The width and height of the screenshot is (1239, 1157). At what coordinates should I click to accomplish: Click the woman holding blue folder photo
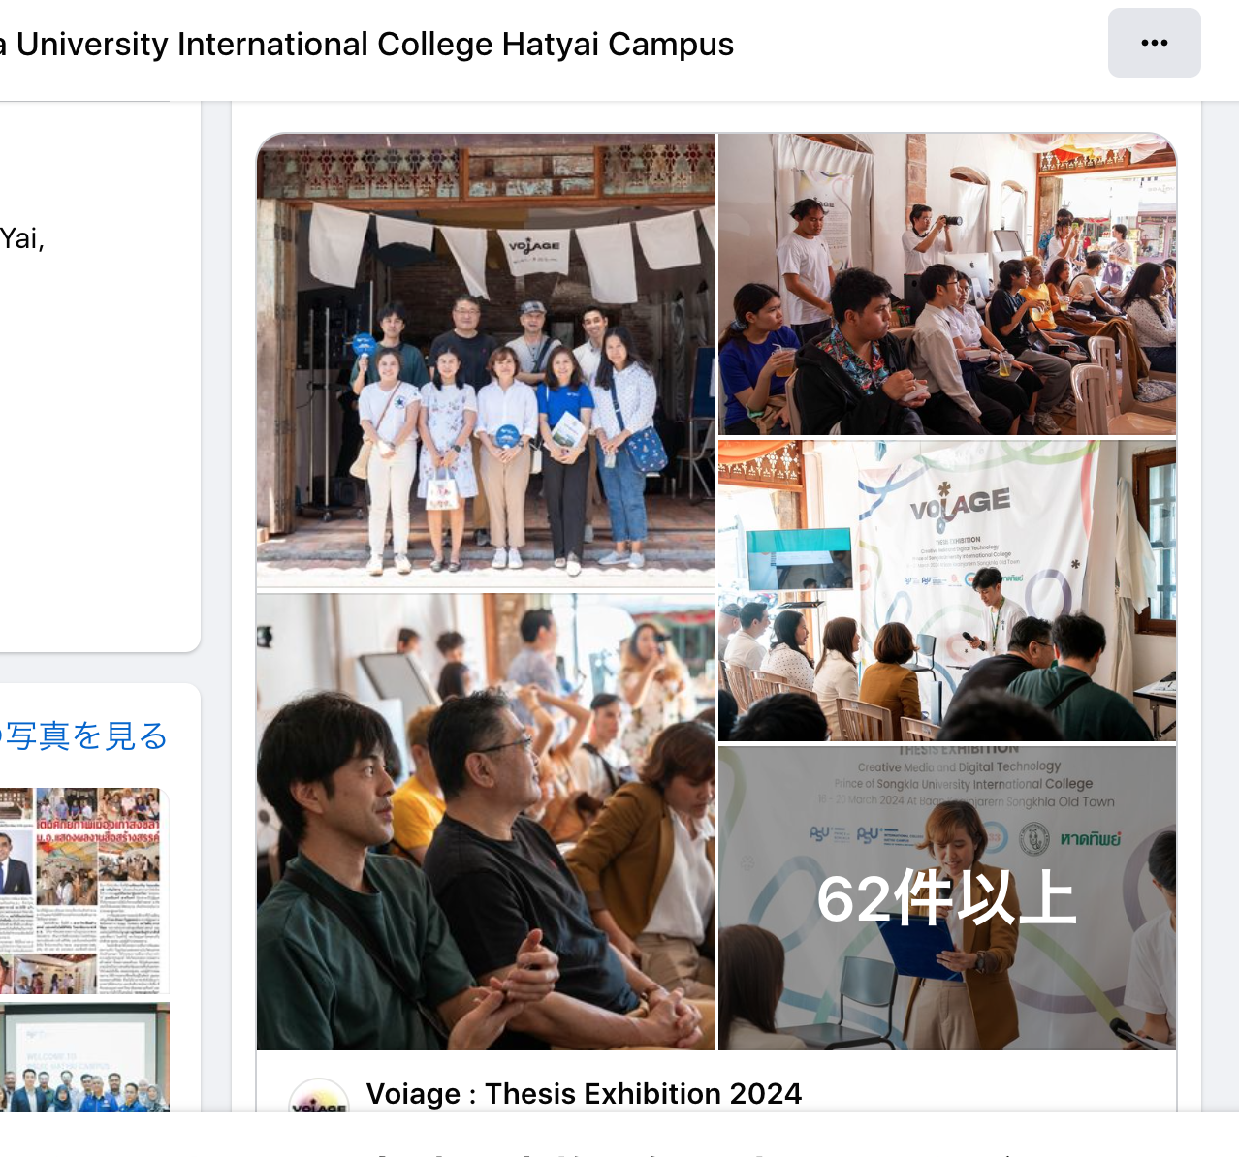(x=947, y=898)
